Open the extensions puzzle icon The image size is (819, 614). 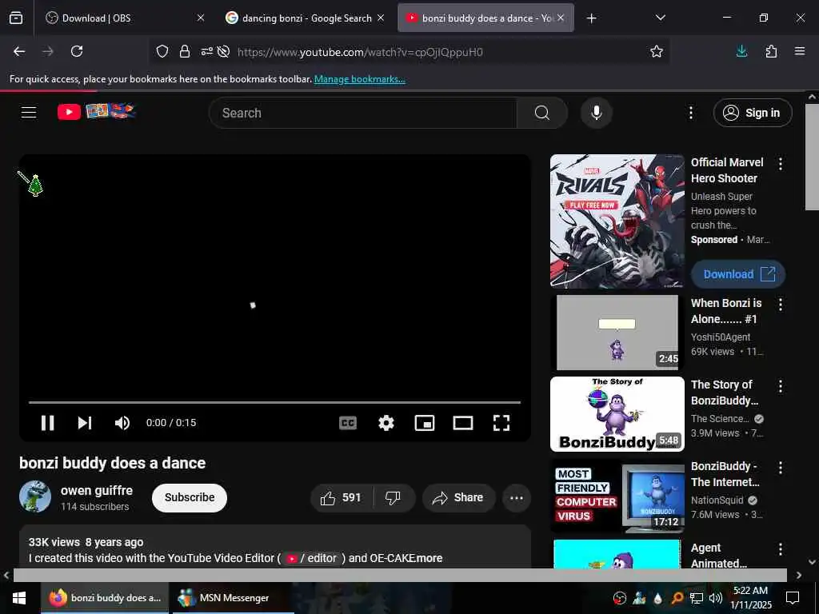click(x=771, y=51)
